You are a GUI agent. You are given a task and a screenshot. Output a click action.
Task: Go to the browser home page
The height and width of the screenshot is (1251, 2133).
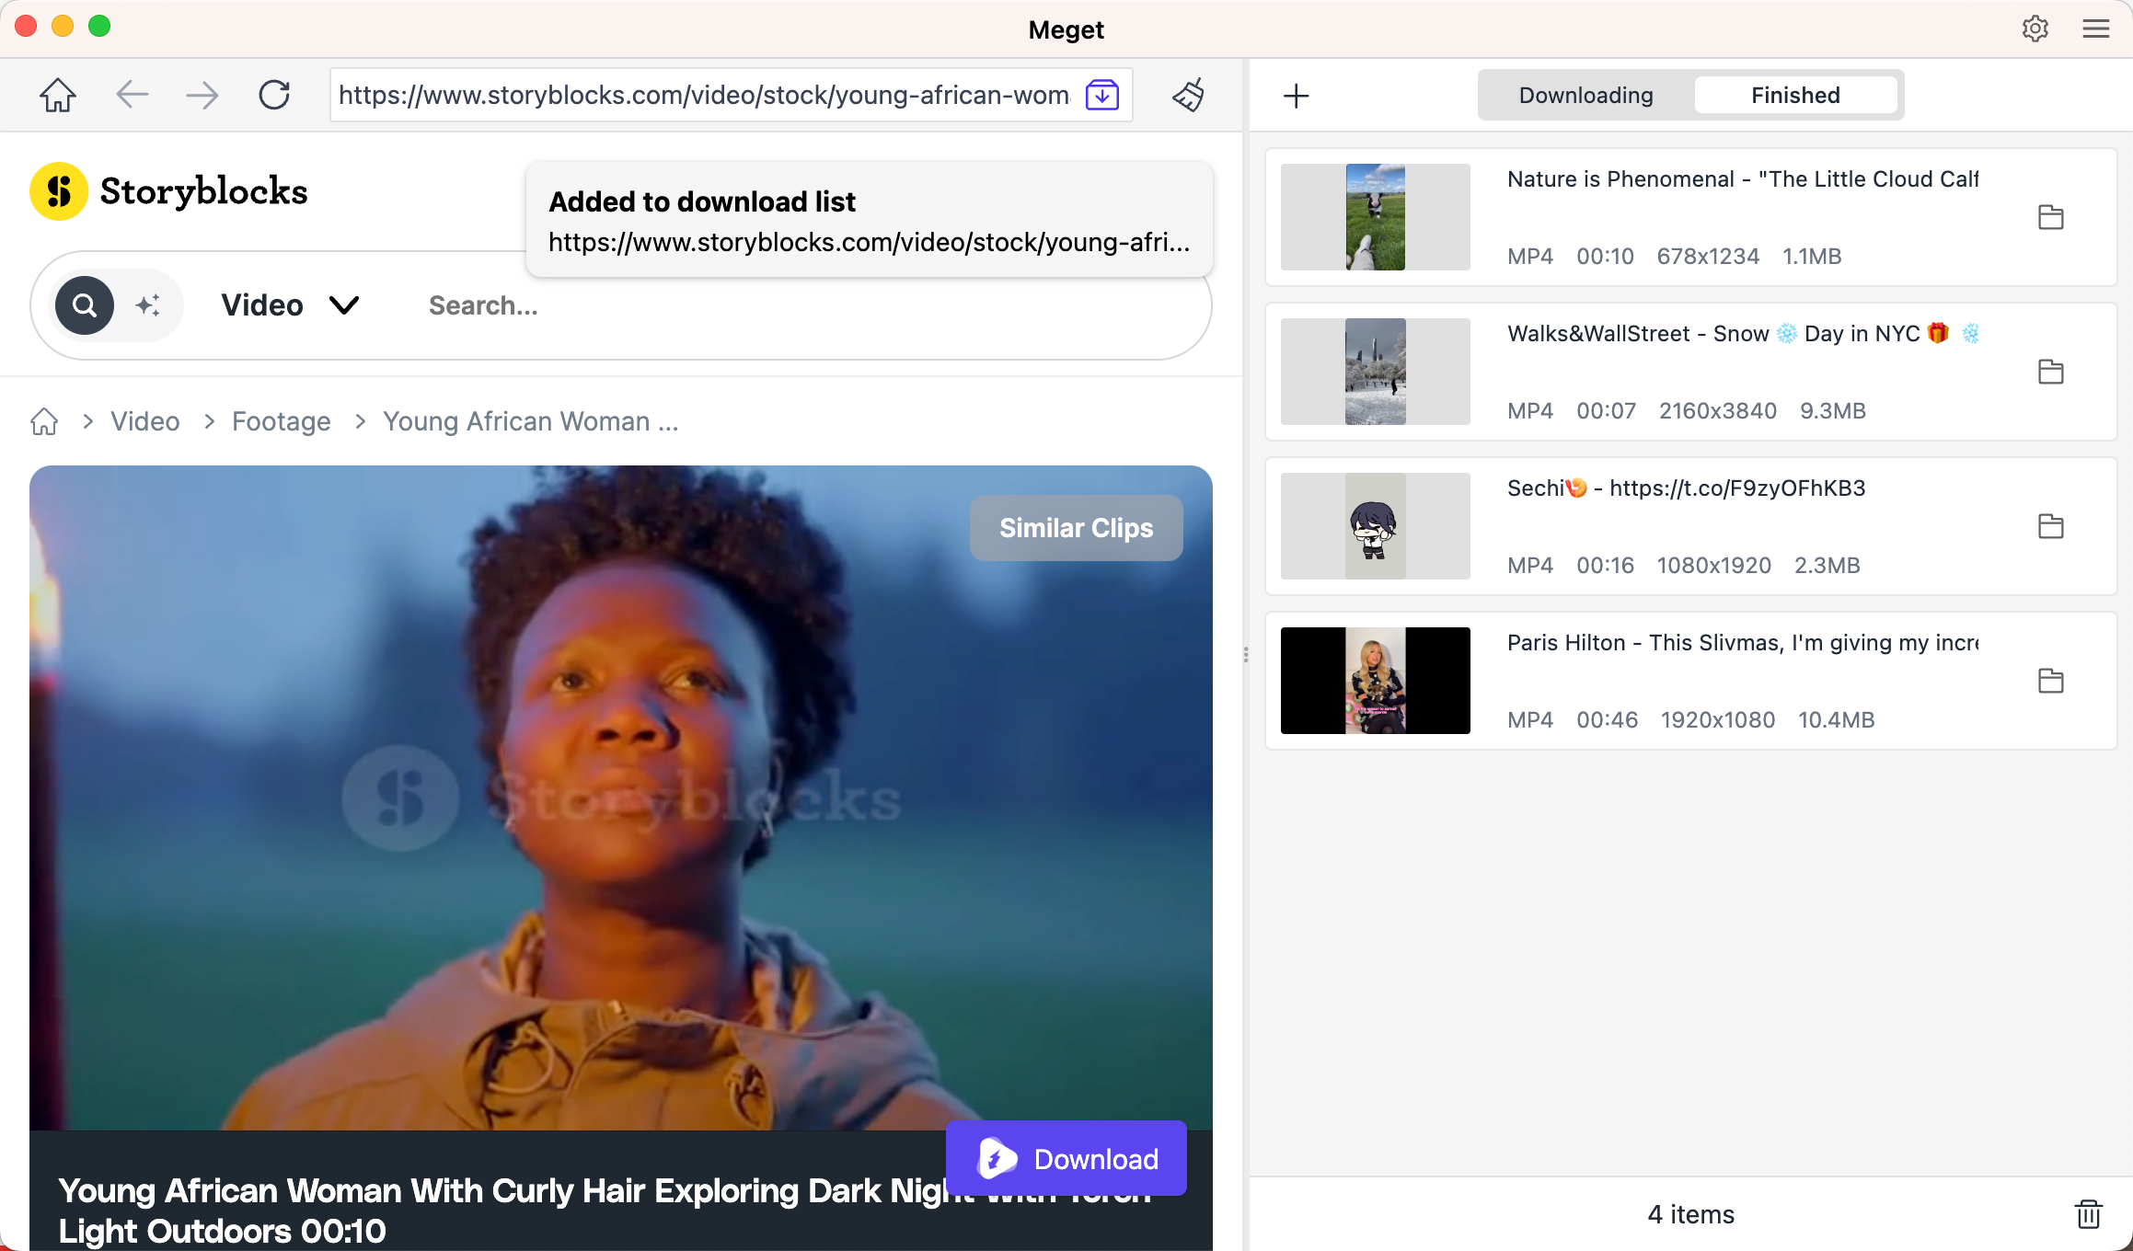[x=57, y=95]
